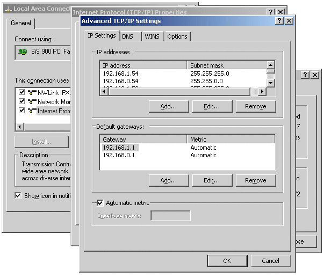The height and width of the screenshot is (279, 324).
Task: Click the Interface metric input field
Action: (x=170, y=216)
